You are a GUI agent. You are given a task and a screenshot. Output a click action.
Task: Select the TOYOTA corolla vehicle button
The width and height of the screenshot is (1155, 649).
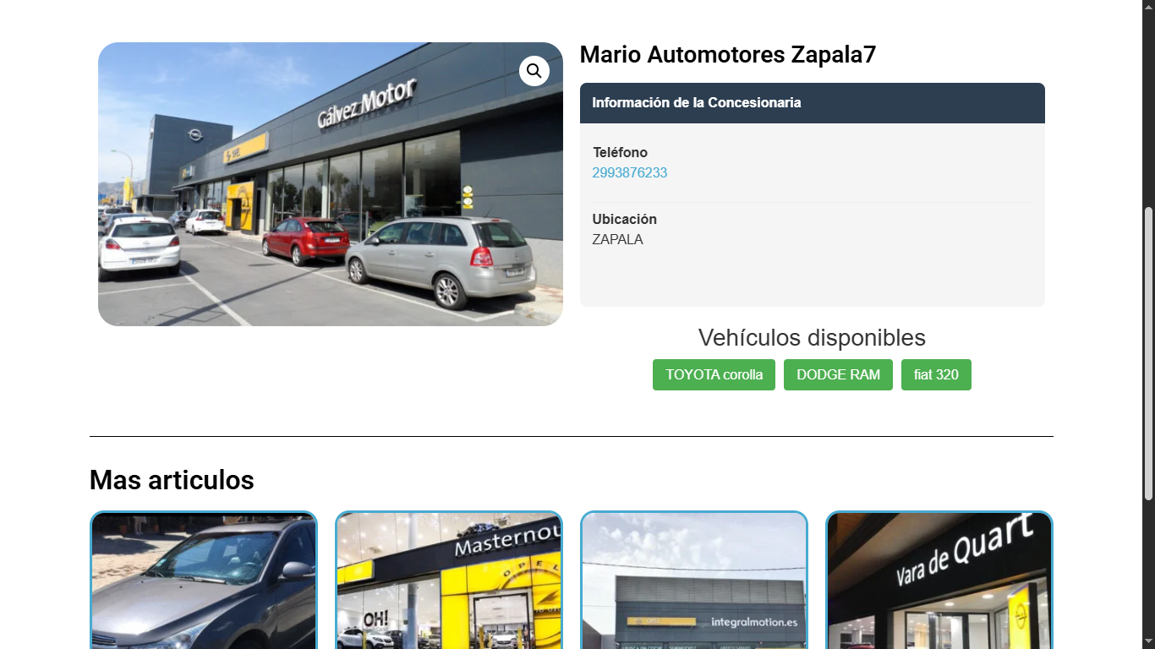714,374
